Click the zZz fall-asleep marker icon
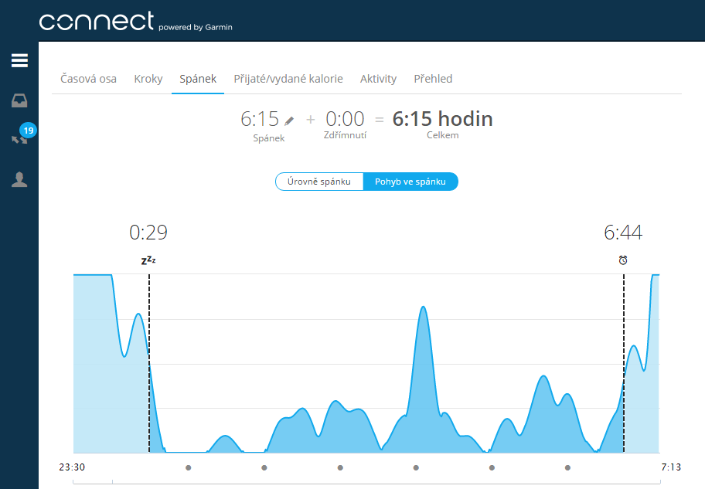 pyautogui.click(x=148, y=260)
